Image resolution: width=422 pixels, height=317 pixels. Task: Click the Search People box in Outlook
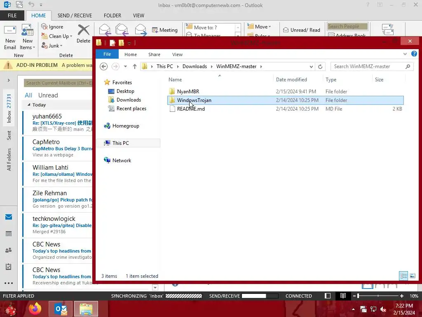click(x=347, y=26)
